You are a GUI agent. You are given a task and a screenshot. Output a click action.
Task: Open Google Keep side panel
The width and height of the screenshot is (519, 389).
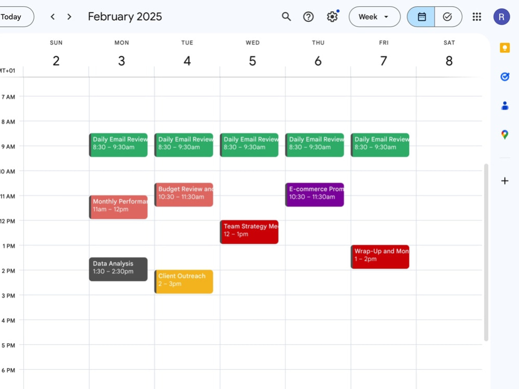(505, 48)
